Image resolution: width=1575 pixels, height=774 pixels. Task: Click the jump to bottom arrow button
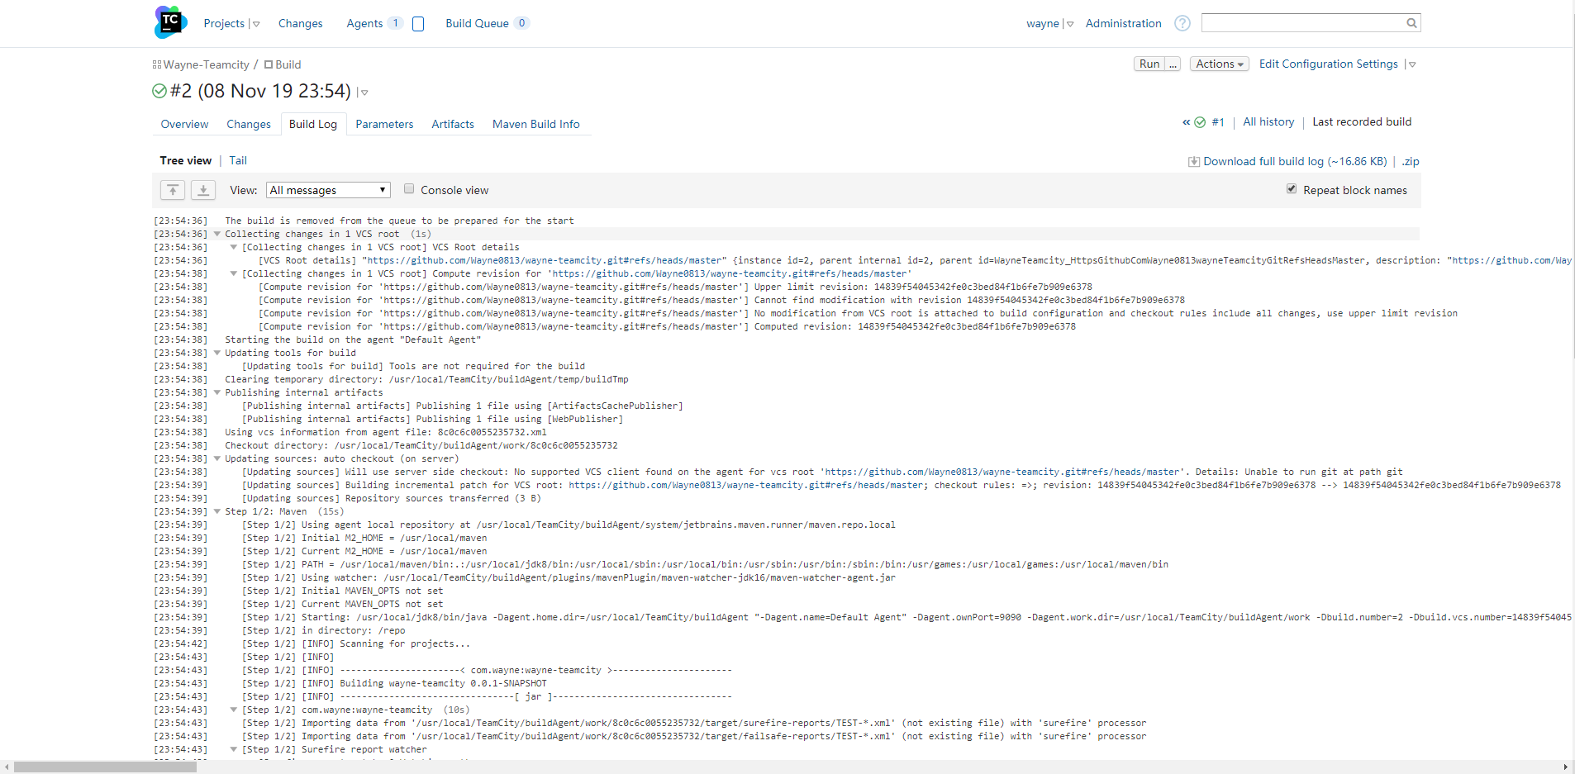(x=203, y=190)
